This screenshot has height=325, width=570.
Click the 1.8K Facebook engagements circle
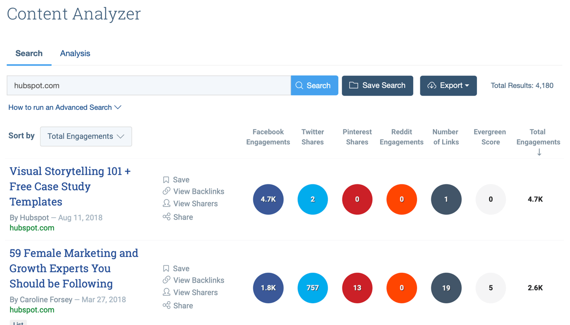(268, 288)
